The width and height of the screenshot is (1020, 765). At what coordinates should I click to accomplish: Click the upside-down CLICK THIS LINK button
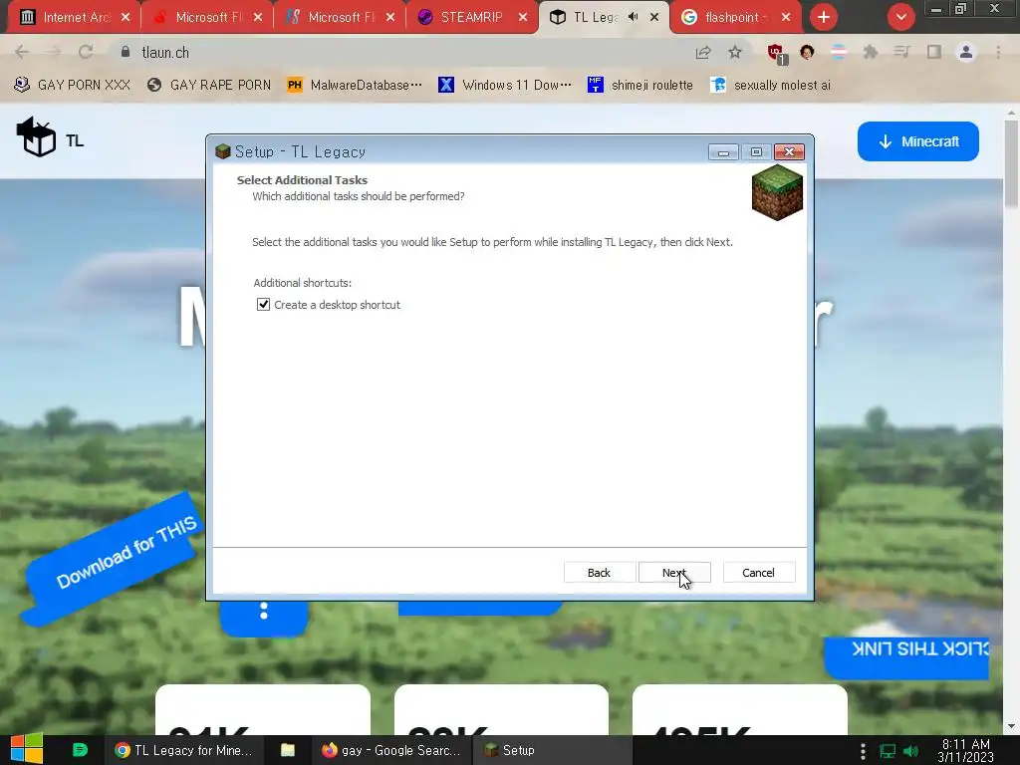click(x=906, y=657)
